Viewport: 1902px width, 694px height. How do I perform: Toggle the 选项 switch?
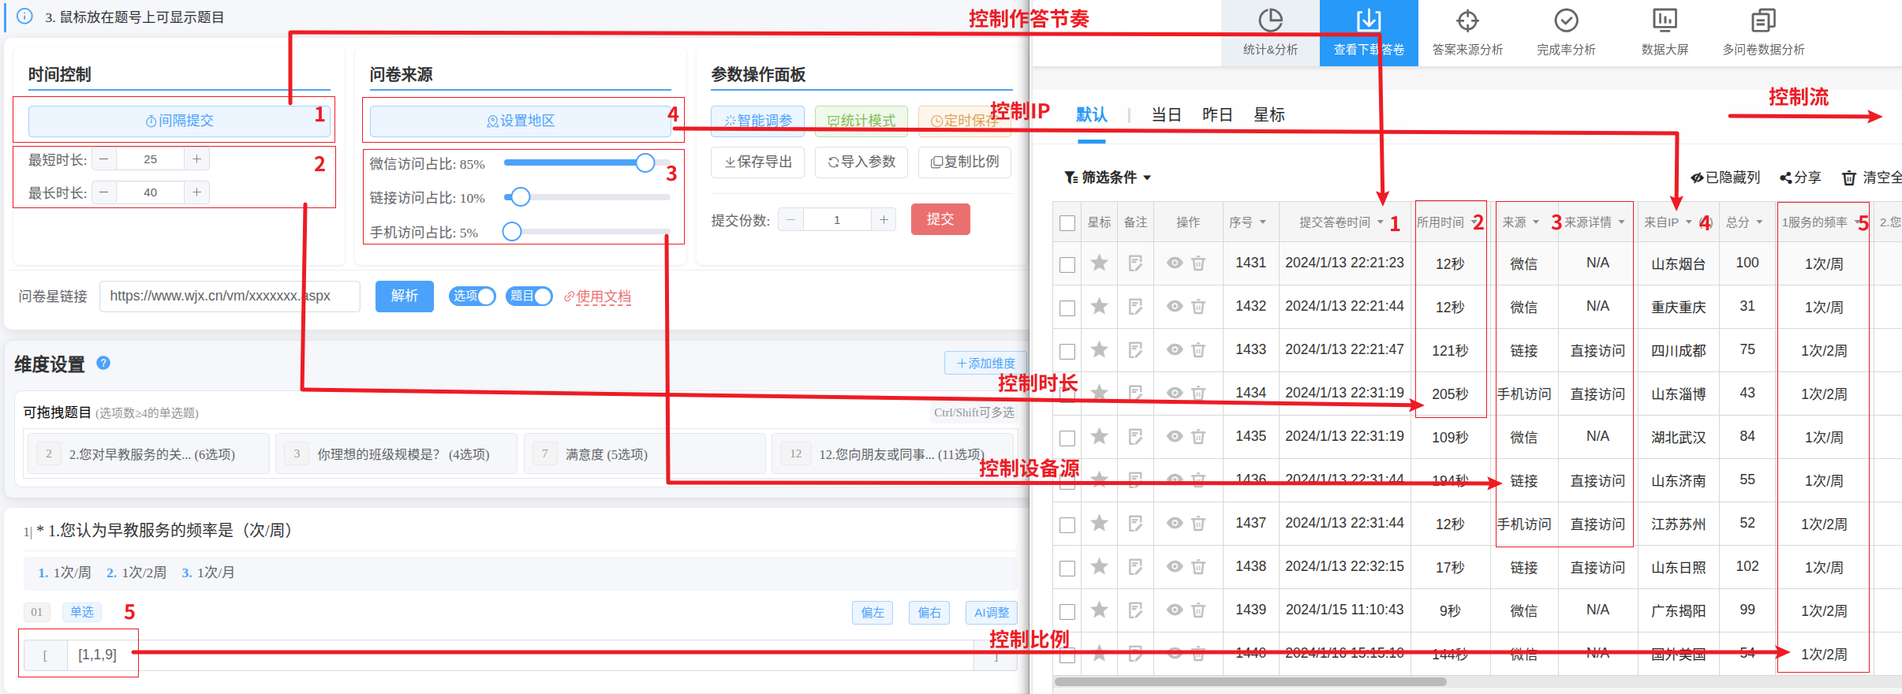click(x=472, y=297)
